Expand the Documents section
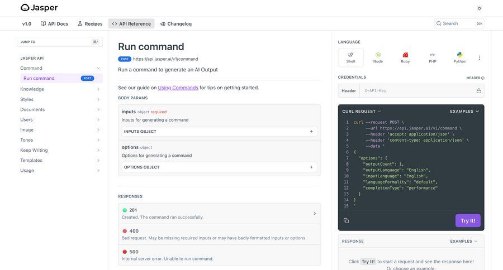Image resolution: width=503 pixels, height=270 pixels. (x=98, y=109)
